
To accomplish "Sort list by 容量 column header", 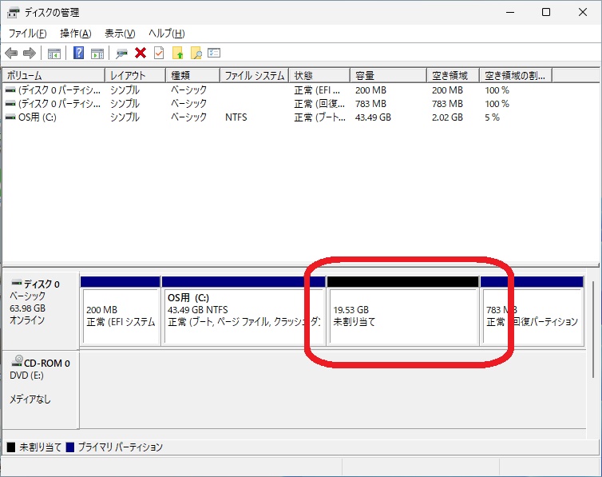I will pyautogui.click(x=388, y=75).
